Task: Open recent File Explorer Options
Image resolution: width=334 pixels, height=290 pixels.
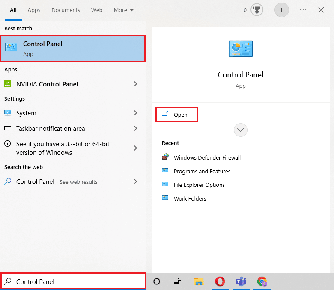Action: [199, 185]
